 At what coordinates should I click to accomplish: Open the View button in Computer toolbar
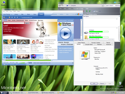95,11
